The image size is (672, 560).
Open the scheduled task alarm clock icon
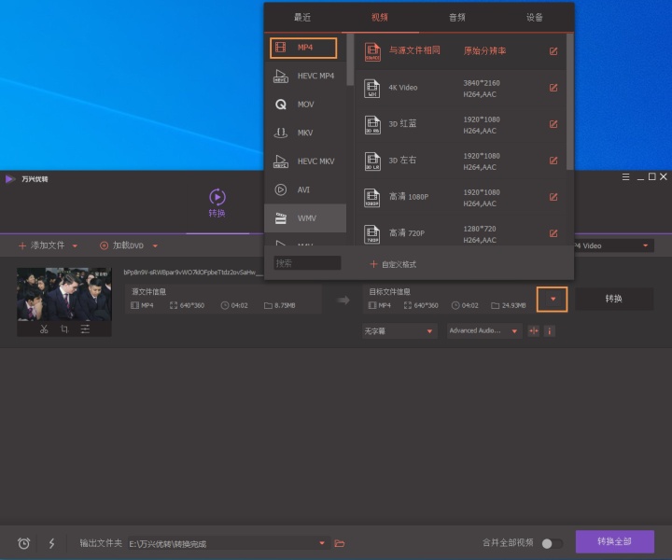point(24,543)
